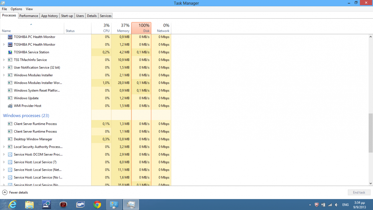Click the Local Security Authority Process icon
373x210 pixels.
pyautogui.click(x=10, y=147)
